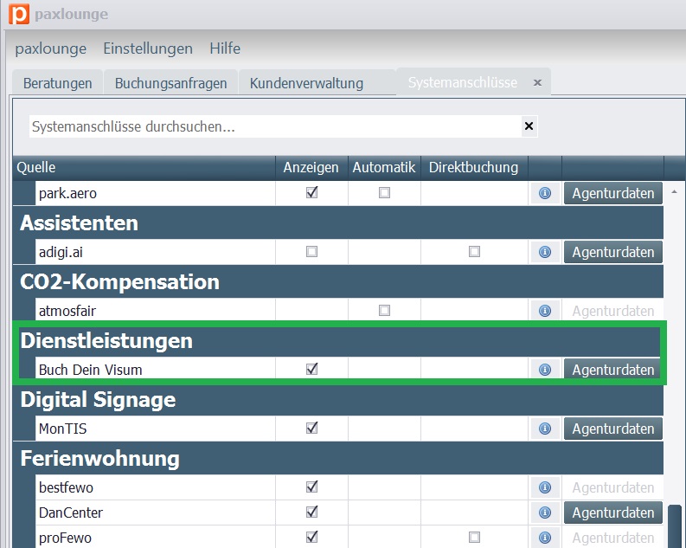Viewport: 686px width, 548px height.
Task: Open Agenturdaten for MonTIS
Action: point(613,429)
